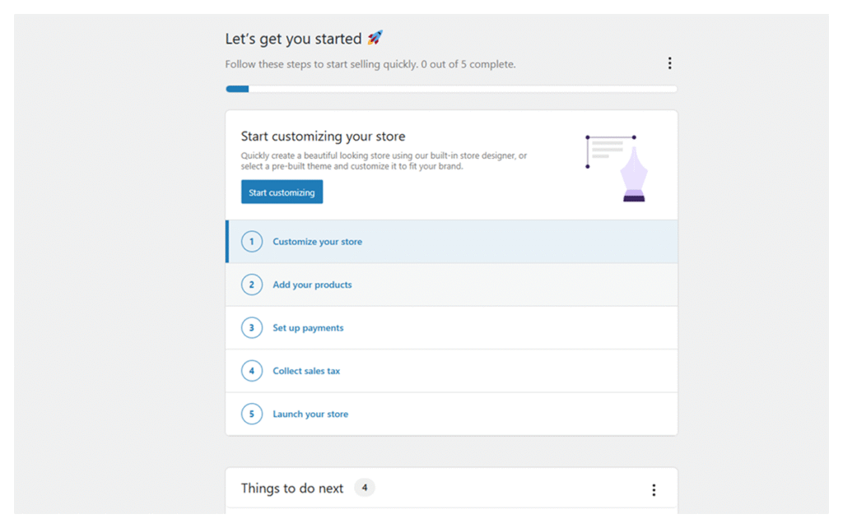Viewport: 843px width, 528px height.
Task: Click the 'Start customizing your store' heading
Action: (323, 137)
